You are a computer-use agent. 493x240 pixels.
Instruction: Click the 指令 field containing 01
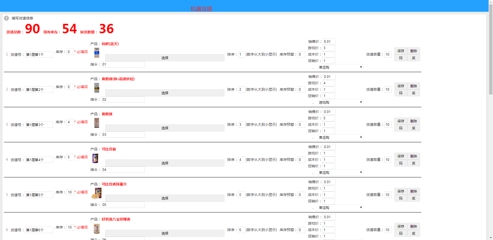click(123, 65)
